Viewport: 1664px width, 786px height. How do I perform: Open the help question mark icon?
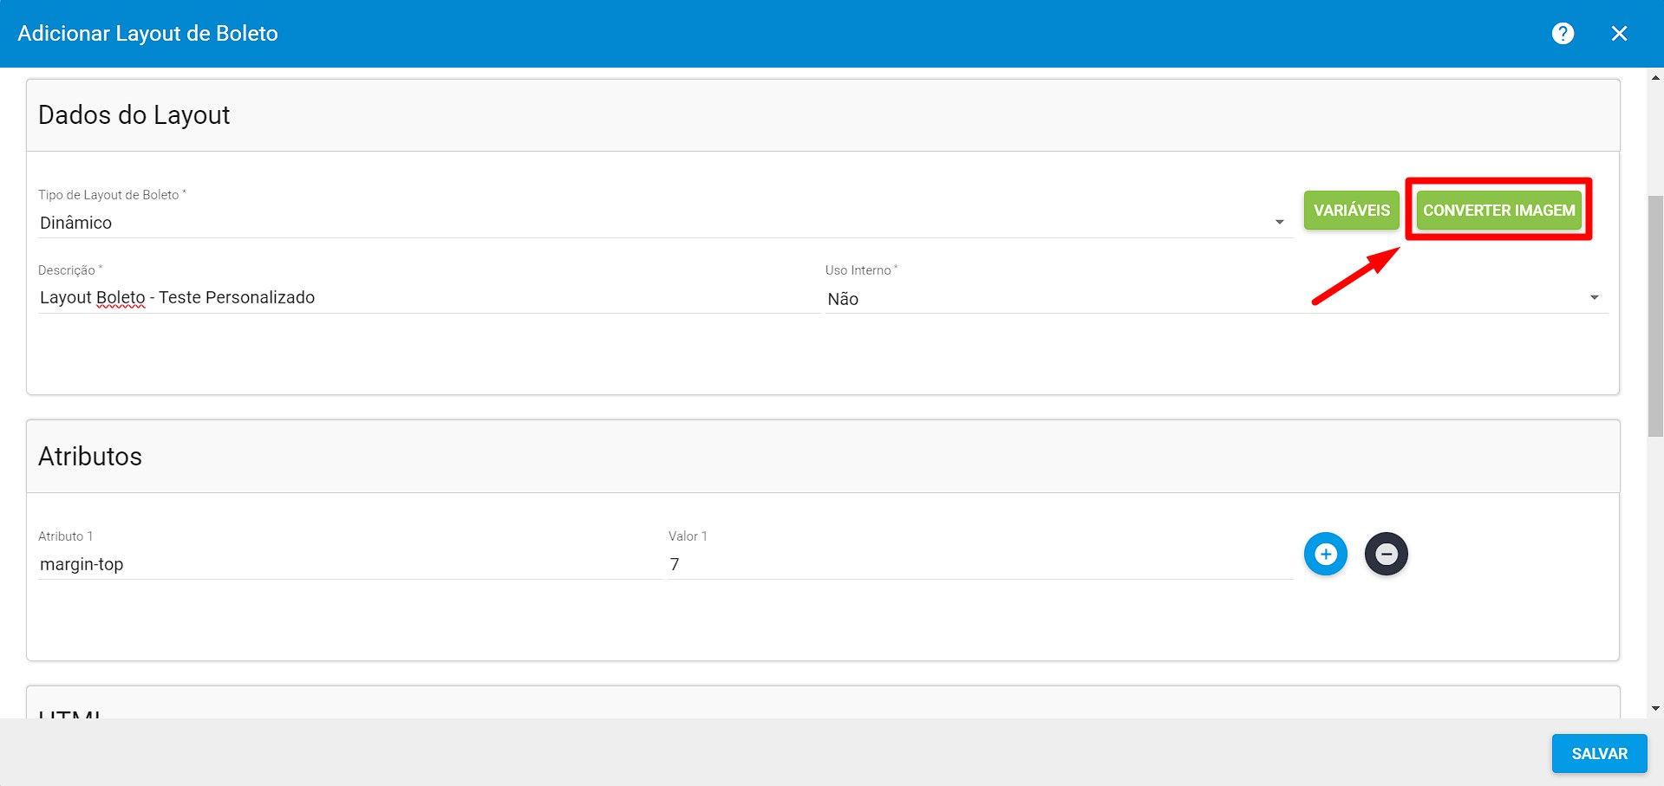coord(1563,33)
